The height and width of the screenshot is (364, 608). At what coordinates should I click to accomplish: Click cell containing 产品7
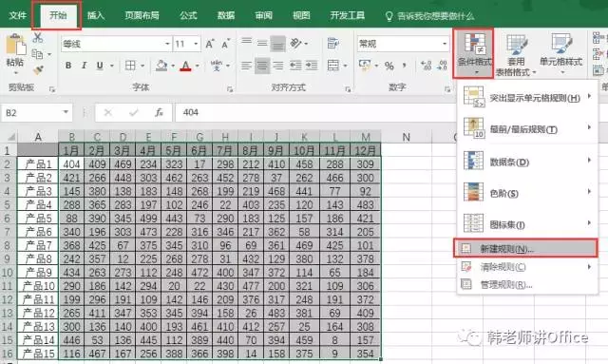click(x=38, y=245)
